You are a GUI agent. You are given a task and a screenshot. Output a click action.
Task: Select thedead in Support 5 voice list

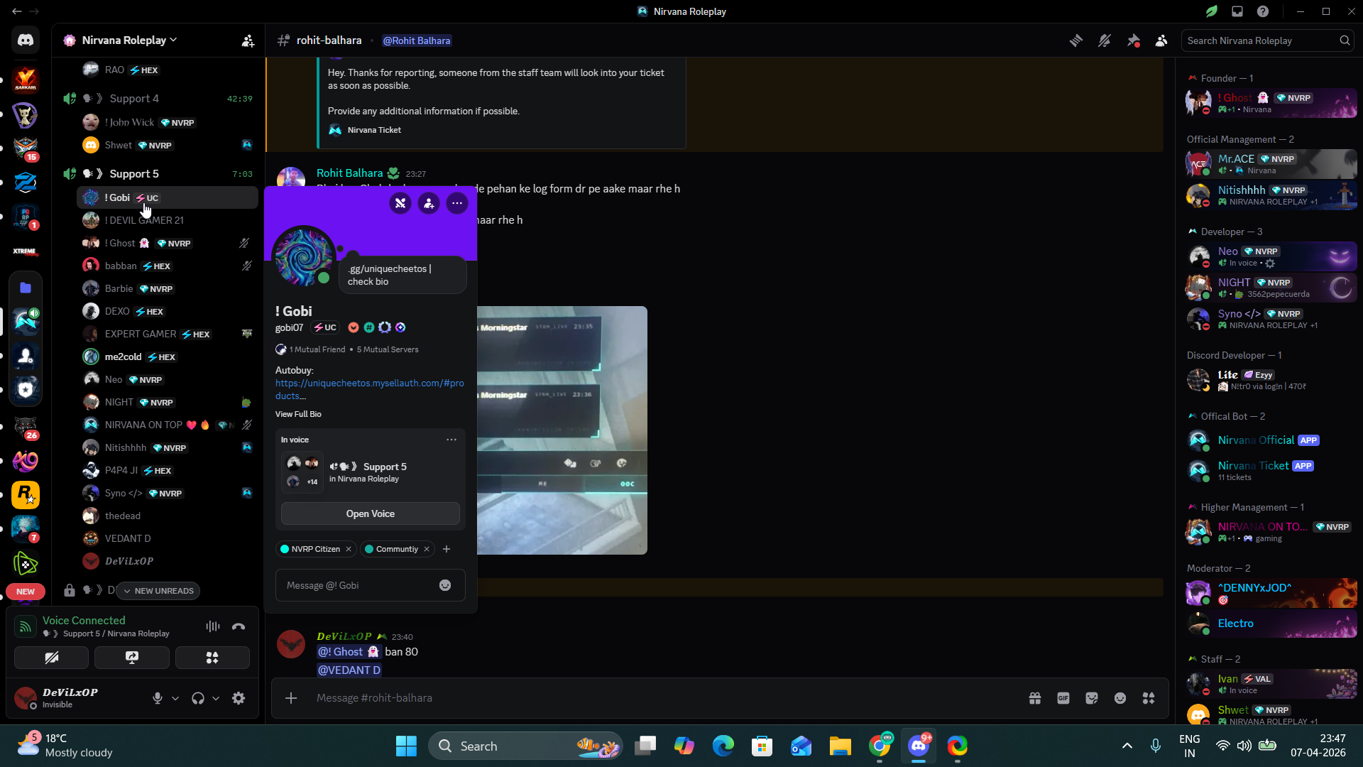pyautogui.click(x=168, y=516)
